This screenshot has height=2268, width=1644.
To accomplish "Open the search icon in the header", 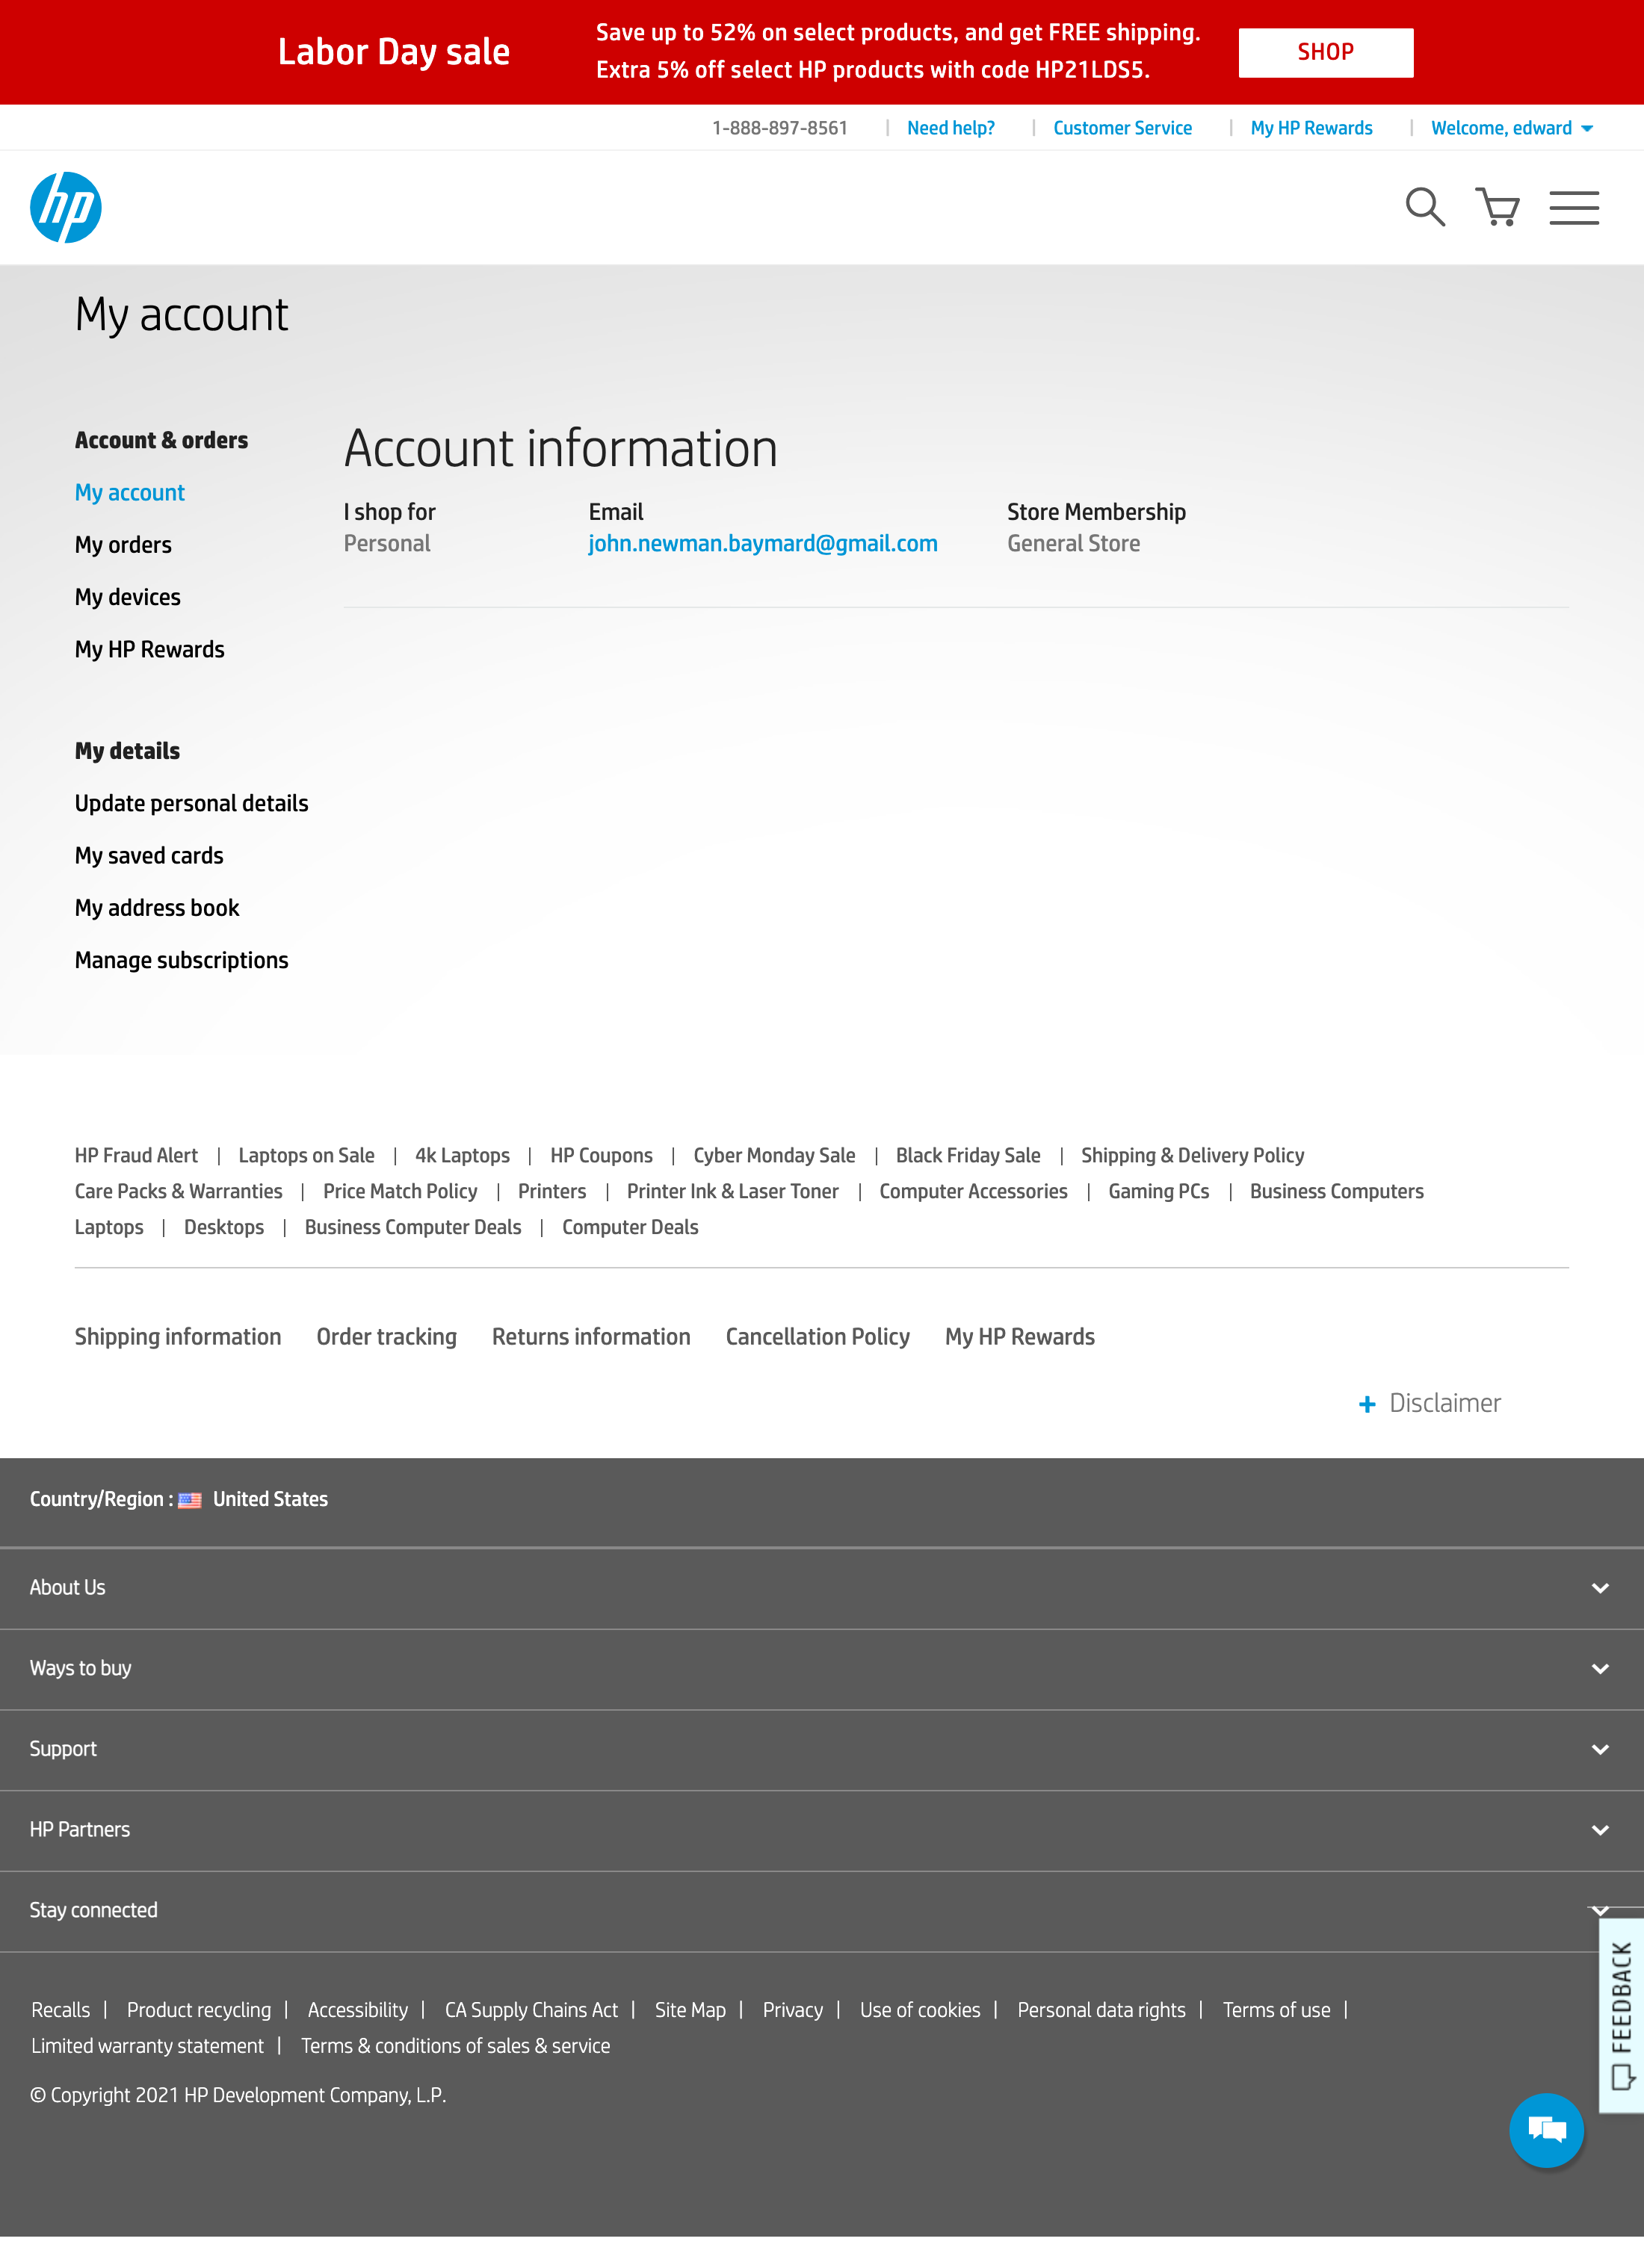I will pyautogui.click(x=1425, y=207).
